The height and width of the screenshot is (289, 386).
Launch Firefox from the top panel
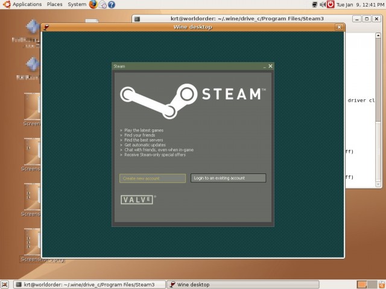pyautogui.click(x=93, y=4)
